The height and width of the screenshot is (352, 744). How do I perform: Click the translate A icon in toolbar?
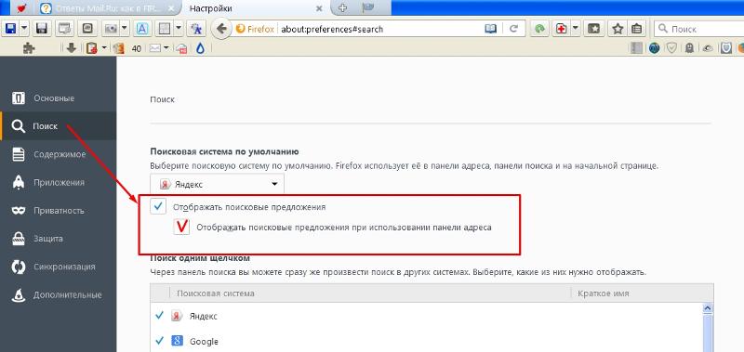pyautogui.click(x=195, y=29)
